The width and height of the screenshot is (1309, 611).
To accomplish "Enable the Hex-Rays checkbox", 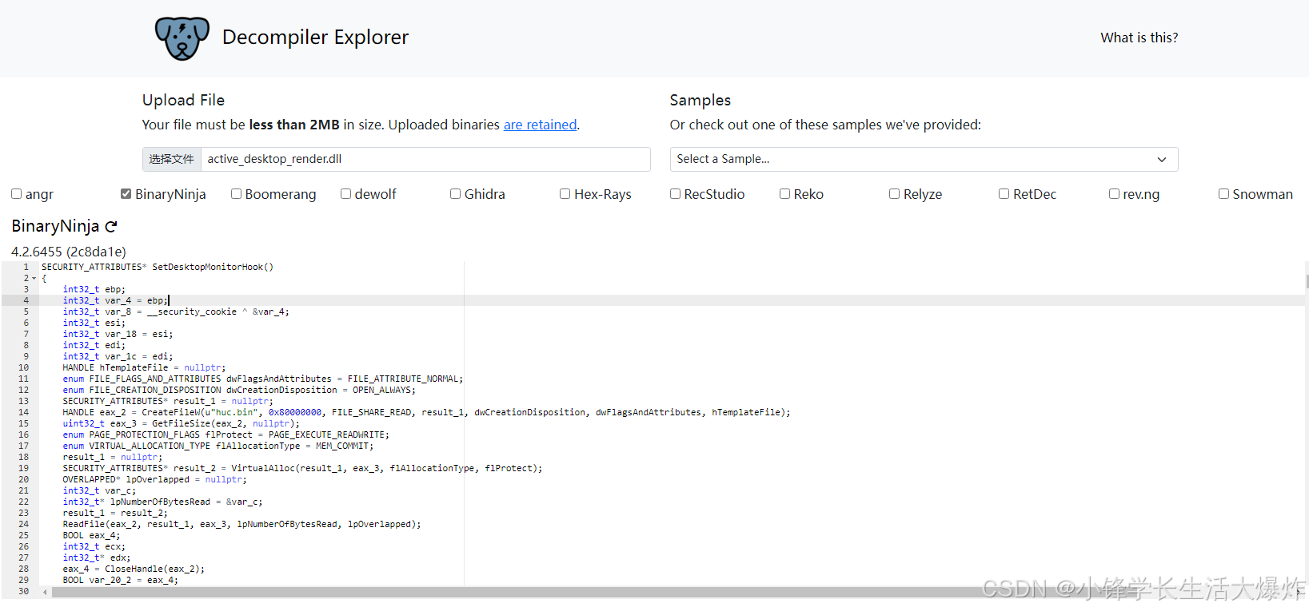I will tap(565, 194).
